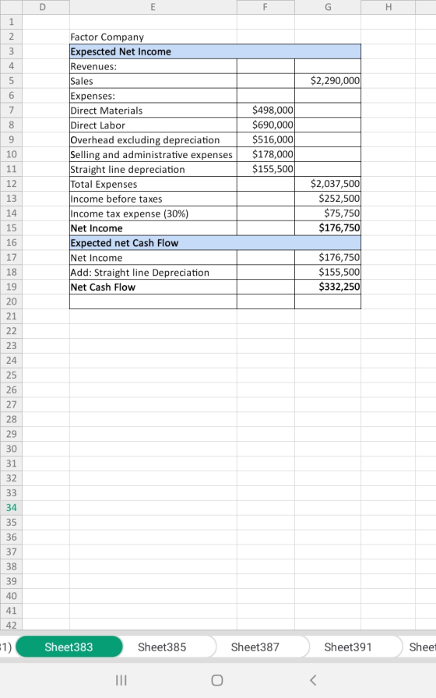The height and width of the screenshot is (698, 436).
Task: Select column G header
Action: coord(328,7)
